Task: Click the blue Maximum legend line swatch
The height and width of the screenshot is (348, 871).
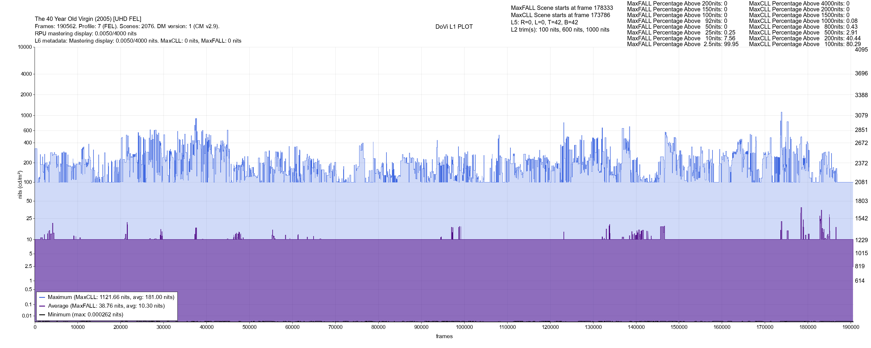Action: 42,298
